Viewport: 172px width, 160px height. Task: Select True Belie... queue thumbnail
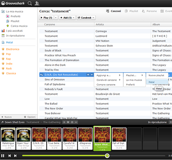[x=54, y=139]
